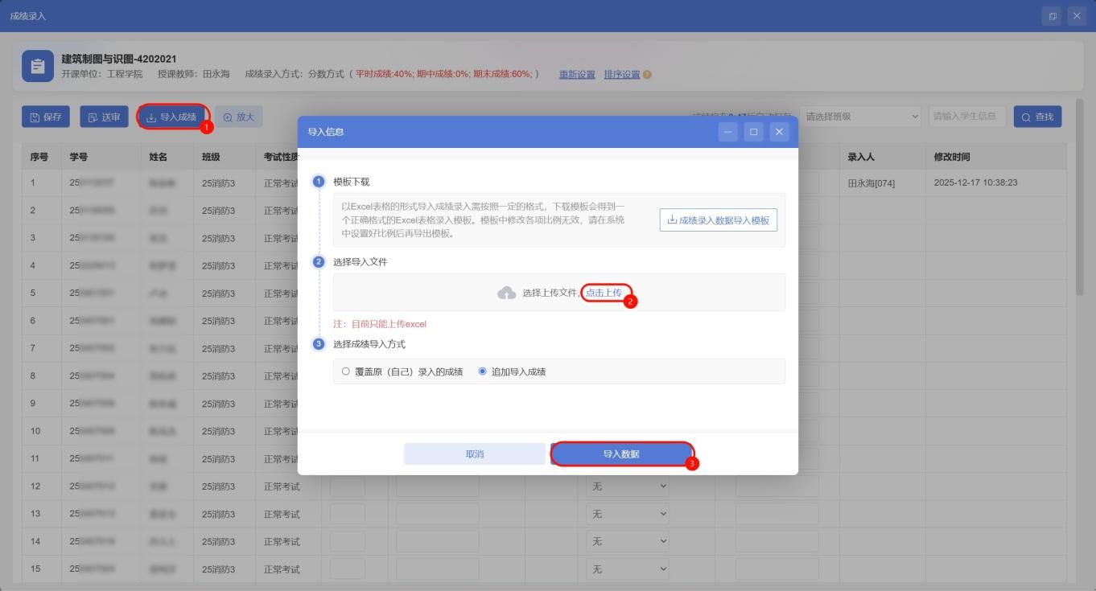
Task: Click the 放大 zoom button
Action: coord(238,117)
